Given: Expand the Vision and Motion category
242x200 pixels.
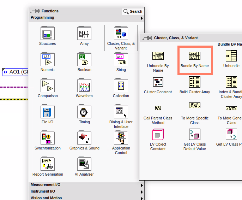Looking at the screenshot, I should point(86,198).
